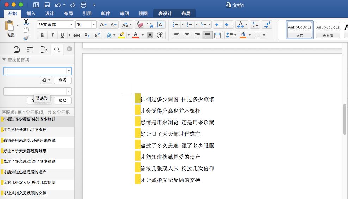348x199 pixels.
Task: Click the Undo arrow icon
Action: 58,5
